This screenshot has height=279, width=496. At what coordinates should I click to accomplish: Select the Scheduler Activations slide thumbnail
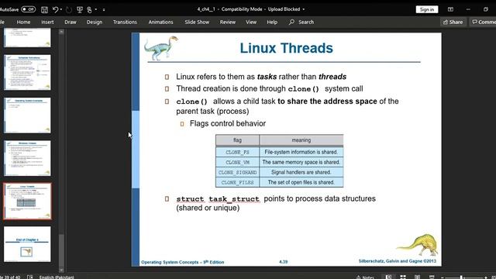coord(27,72)
